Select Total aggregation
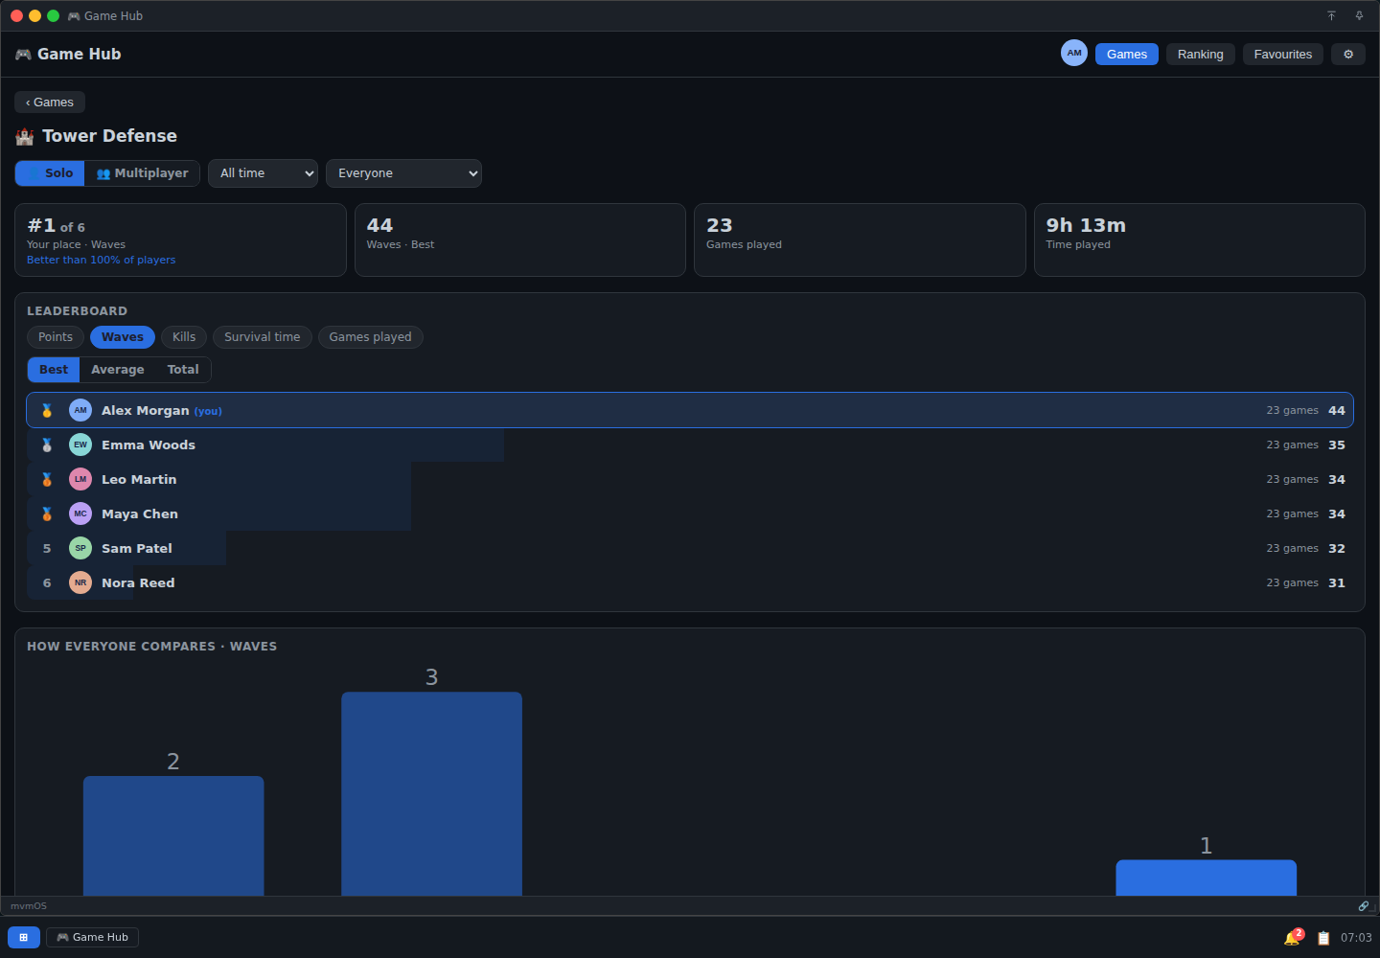 183,370
